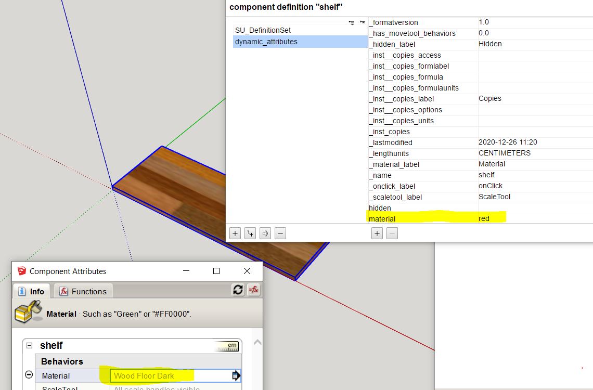Viewport: 593px width, 390px height.
Task: Click the collapse-all icon above the dictionary list
Action: coord(362,22)
